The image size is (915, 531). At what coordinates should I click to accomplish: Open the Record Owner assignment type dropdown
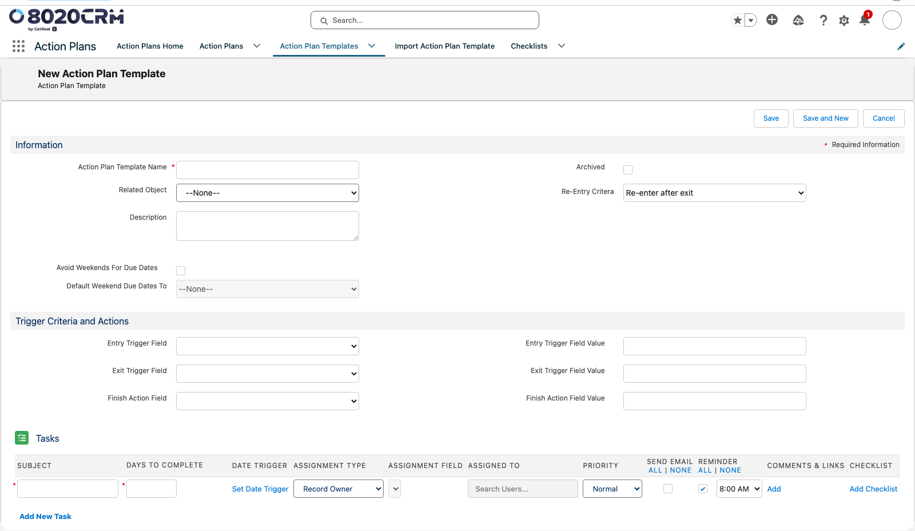339,489
